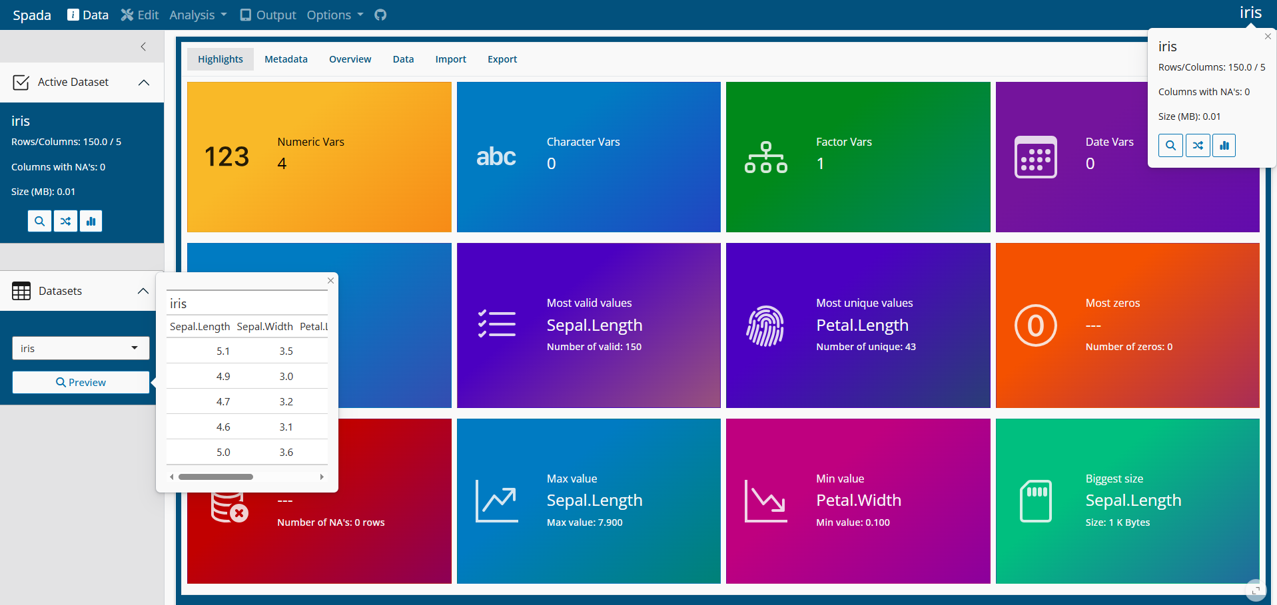This screenshot has width=1277, height=605.
Task: Collapse the left sidebar with the arrow
Action: pos(143,47)
